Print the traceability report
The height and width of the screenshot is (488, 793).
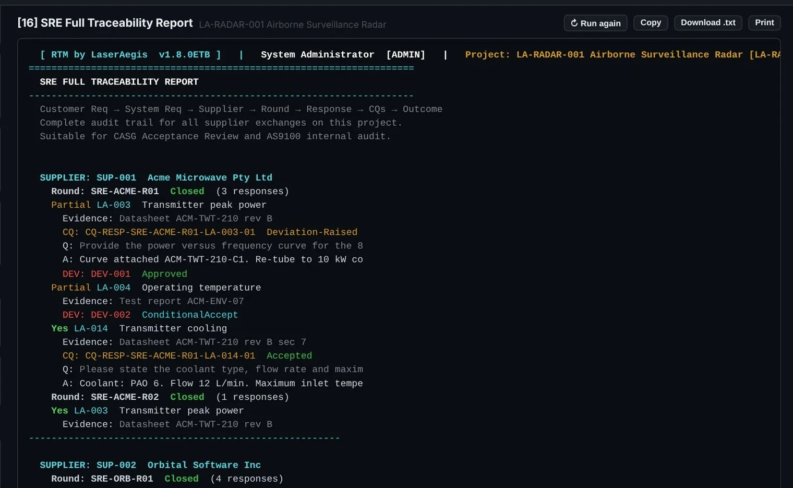point(764,23)
